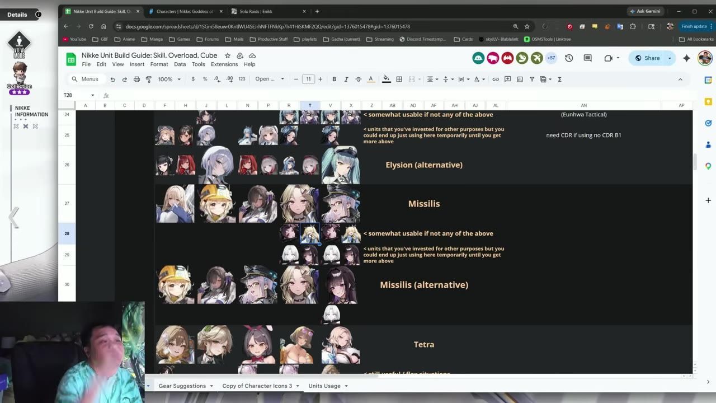Open Units Usage tab menu arrow
The width and height of the screenshot is (716, 403).
click(346, 386)
